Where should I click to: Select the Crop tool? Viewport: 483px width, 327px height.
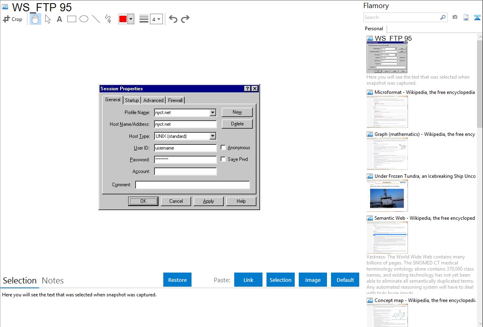12,19
